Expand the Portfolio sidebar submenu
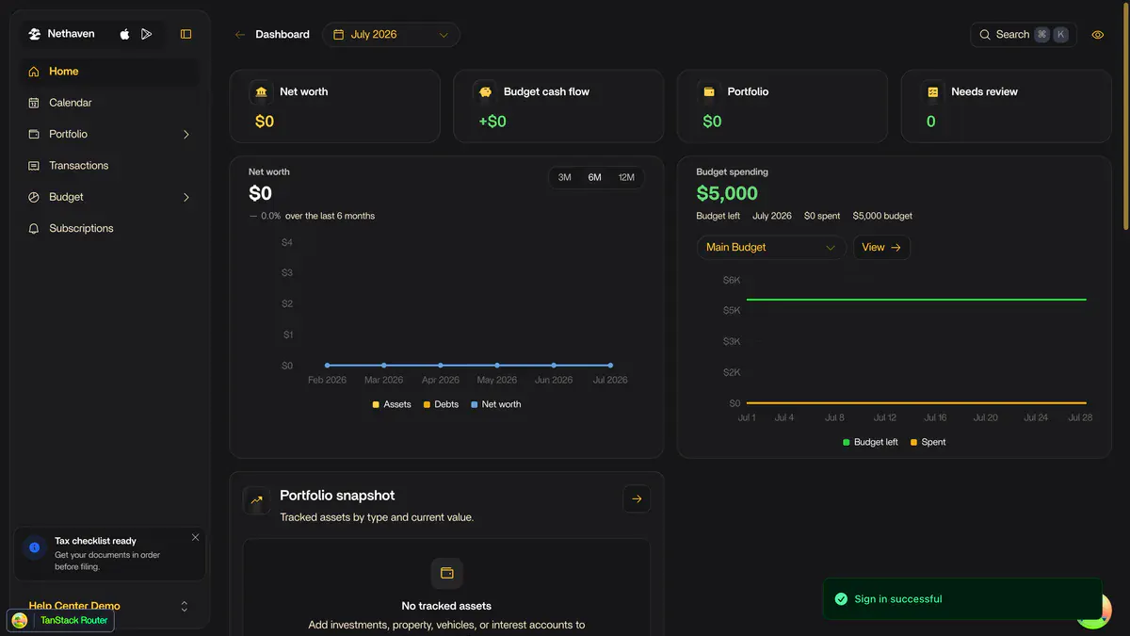This screenshot has width=1130, height=636. (x=186, y=134)
